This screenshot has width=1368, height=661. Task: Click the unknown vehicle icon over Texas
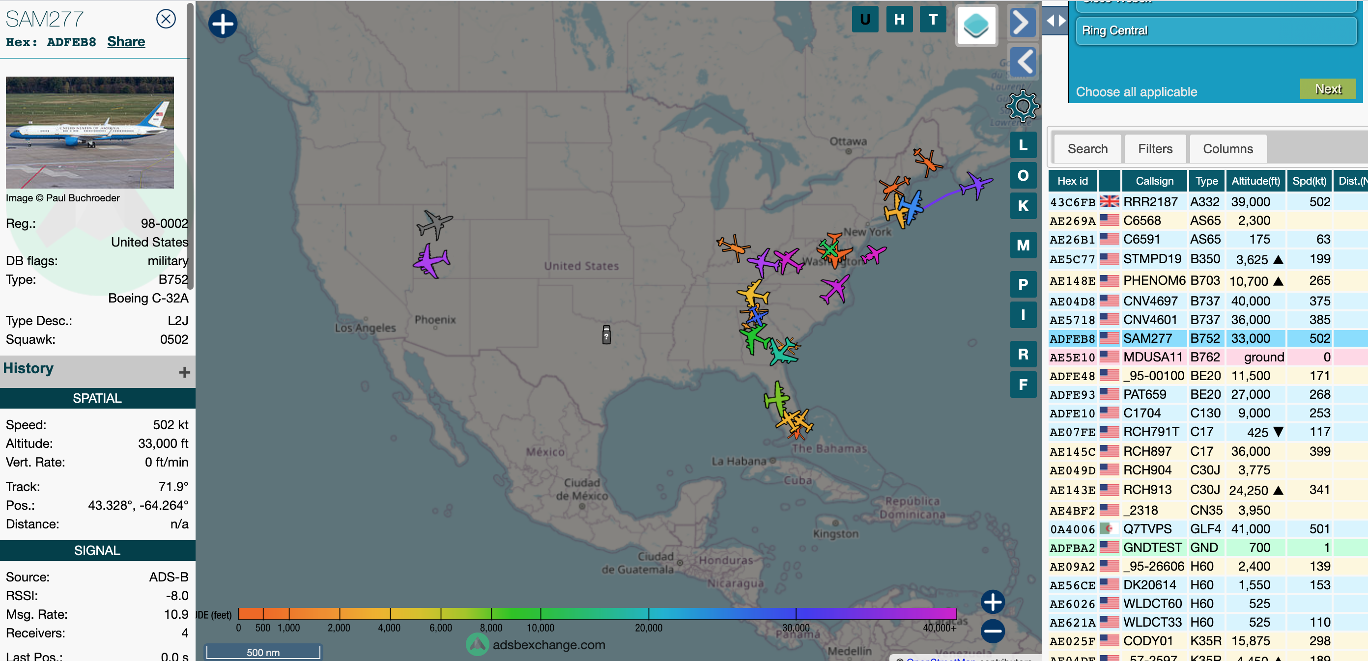[x=606, y=335]
